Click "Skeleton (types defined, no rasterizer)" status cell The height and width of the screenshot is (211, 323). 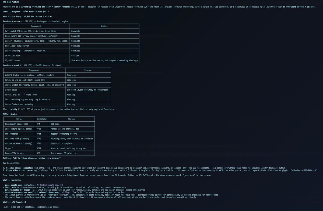[x=88, y=90]
